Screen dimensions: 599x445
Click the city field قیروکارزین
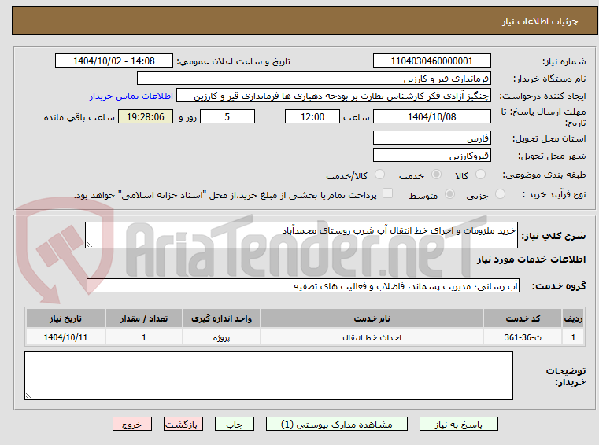coord(431,156)
